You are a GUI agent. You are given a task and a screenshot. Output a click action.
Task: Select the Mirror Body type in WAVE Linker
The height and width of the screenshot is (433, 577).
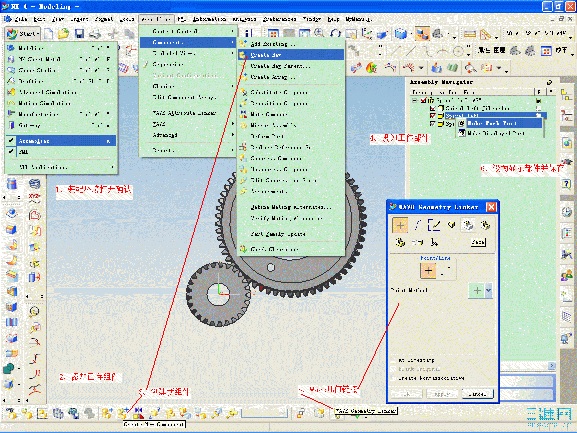pos(417,242)
